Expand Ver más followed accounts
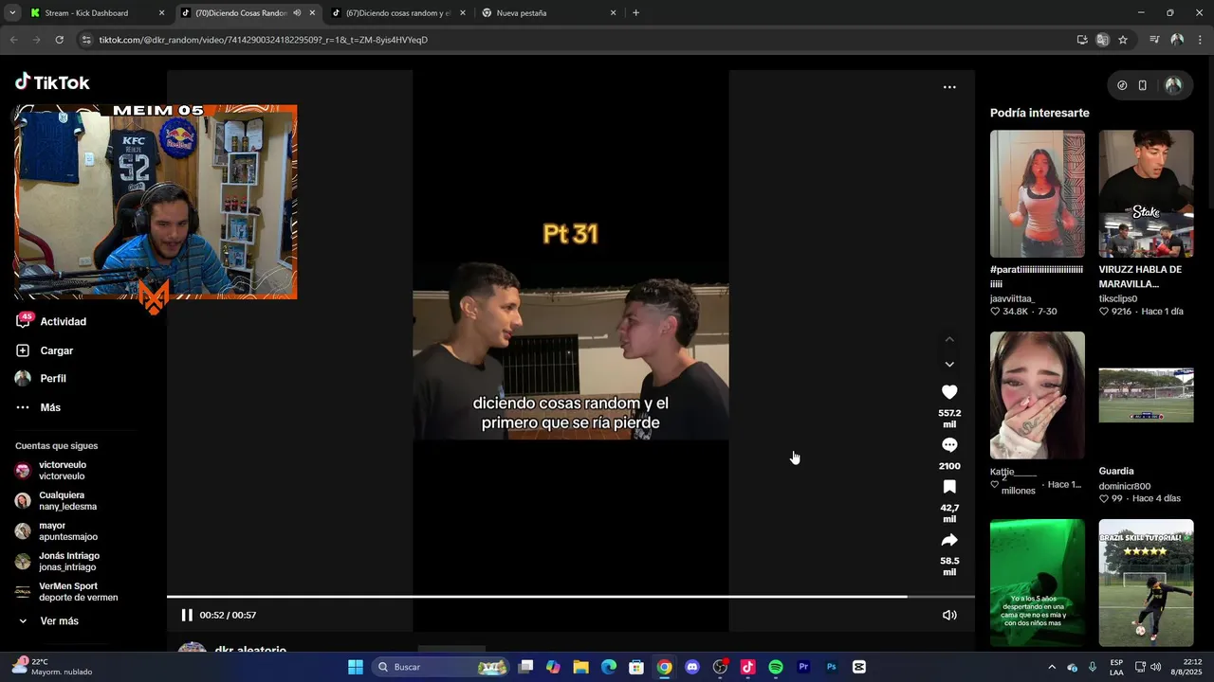Viewport: 1214px width, 682px height. pyautogui.click(x=47, y=621)
